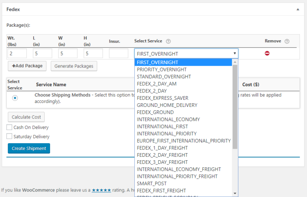Enable the Saturday Delivery checkbox
The height and width of the screenshot is (197, 307).
click(9, 136)
